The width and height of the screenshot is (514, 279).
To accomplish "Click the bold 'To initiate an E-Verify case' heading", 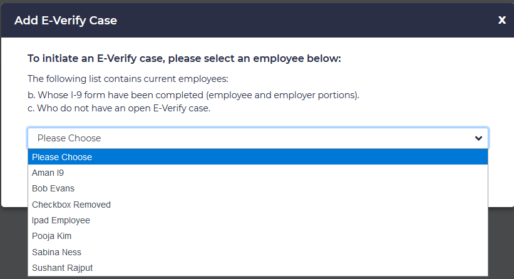I will 184,59.
